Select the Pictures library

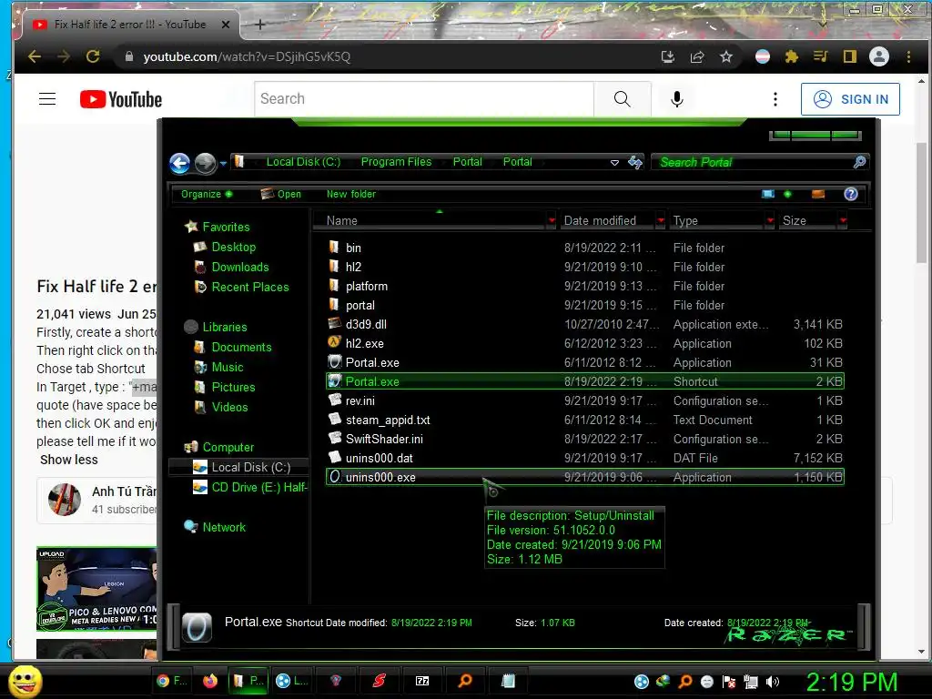233,387
